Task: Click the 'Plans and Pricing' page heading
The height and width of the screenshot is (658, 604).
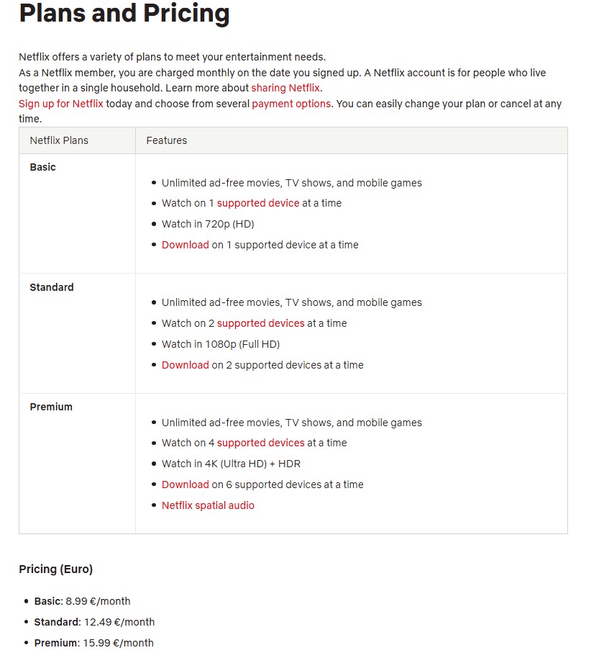Action: click(124, 12)
